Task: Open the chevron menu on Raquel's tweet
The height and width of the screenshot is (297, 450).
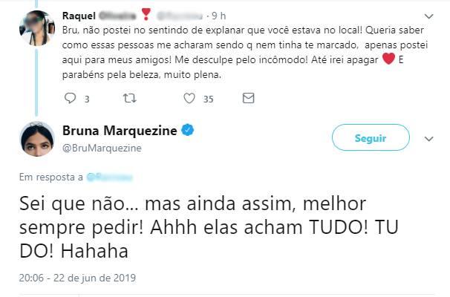Action: click(428, 16)
